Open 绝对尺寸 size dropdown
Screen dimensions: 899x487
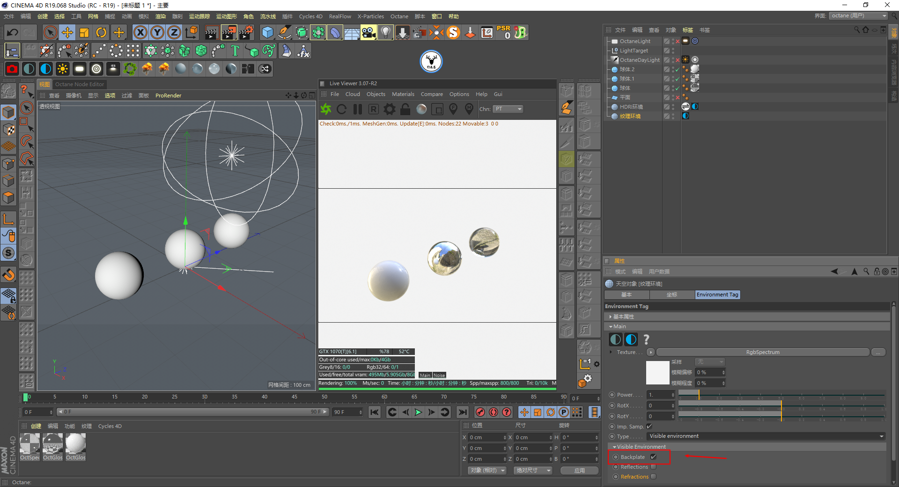[533, 470]
